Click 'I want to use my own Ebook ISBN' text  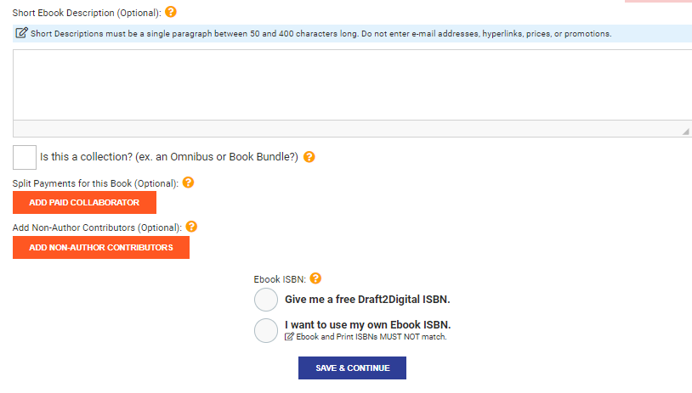(x=367, y=324)
